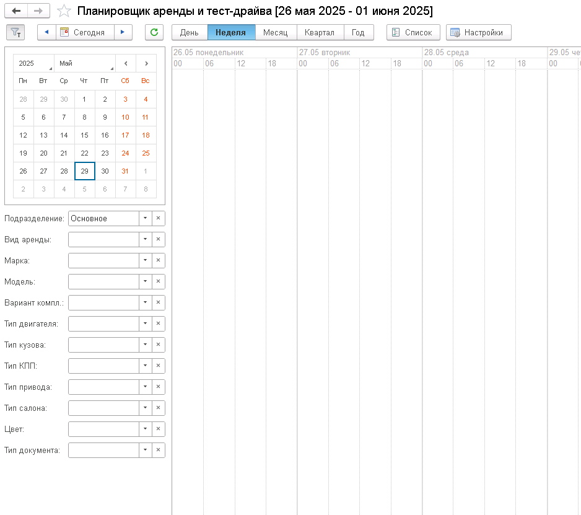Switch to the Квартал view
The image size is (581, 515).
coord(320,32)
